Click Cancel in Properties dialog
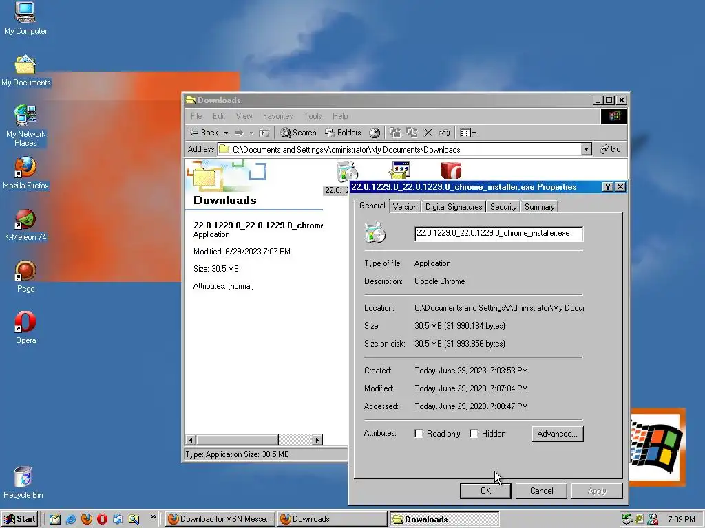Image resolution: width=705 pixels, height=528 pixels. (541, 491)
